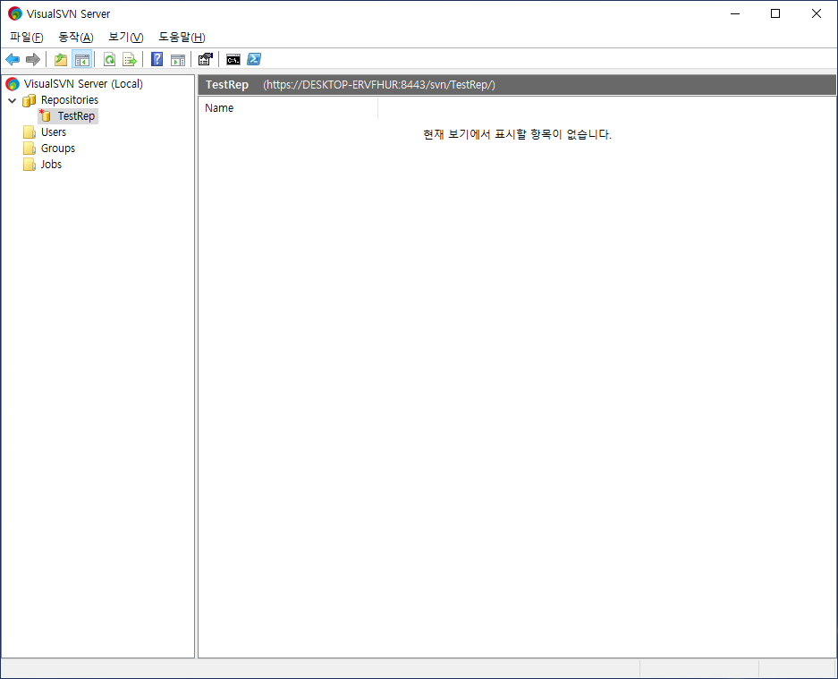Open Properties toolbar icon
Viewport: 838px width, 679px height.
[x=205, y=59]
